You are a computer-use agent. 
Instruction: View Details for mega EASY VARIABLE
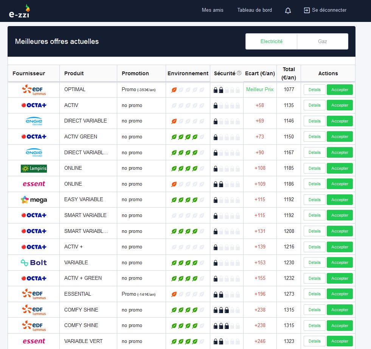pos(314,200)
